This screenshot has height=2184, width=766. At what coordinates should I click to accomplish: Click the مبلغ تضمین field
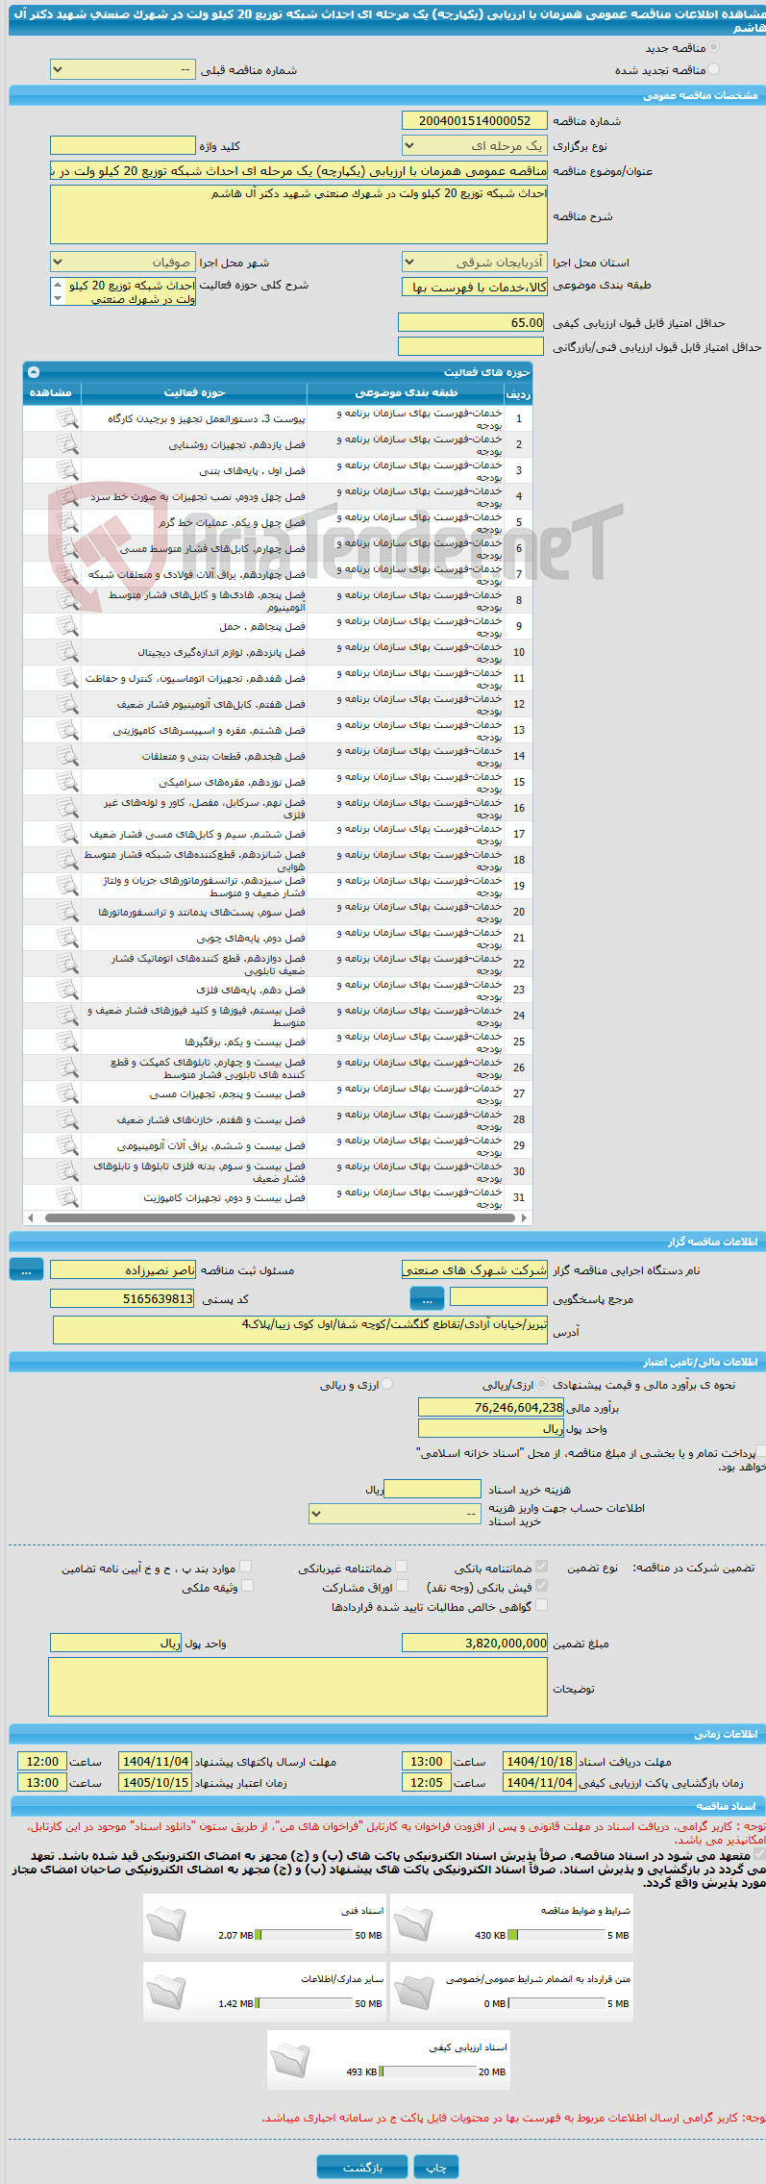tap(475, 1643)
